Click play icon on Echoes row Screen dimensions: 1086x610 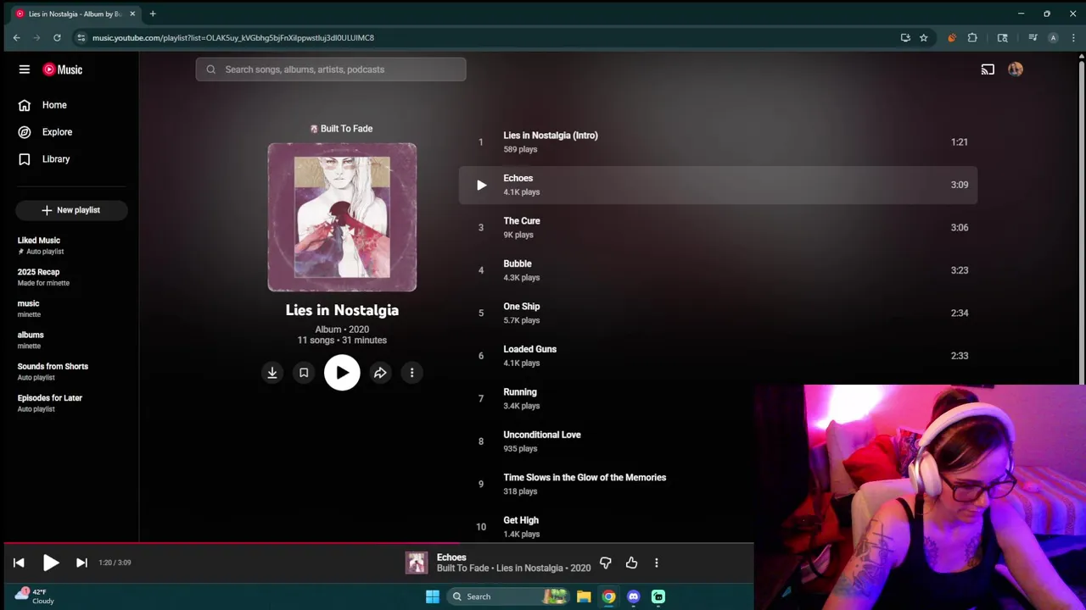tap(481, 185)
